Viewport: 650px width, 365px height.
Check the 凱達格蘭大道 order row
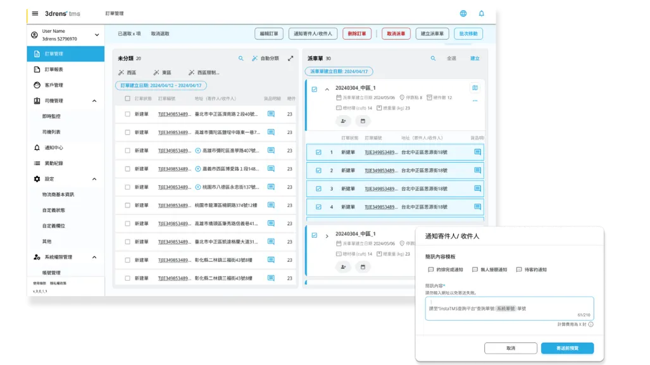(128, 242)
